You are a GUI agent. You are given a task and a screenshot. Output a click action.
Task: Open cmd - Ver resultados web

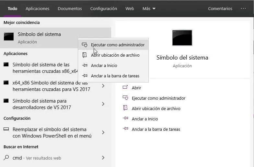(x=37, y=158)
